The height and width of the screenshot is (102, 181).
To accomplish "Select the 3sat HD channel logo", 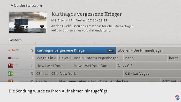I will pyautogui.click(x=13, y=58).
